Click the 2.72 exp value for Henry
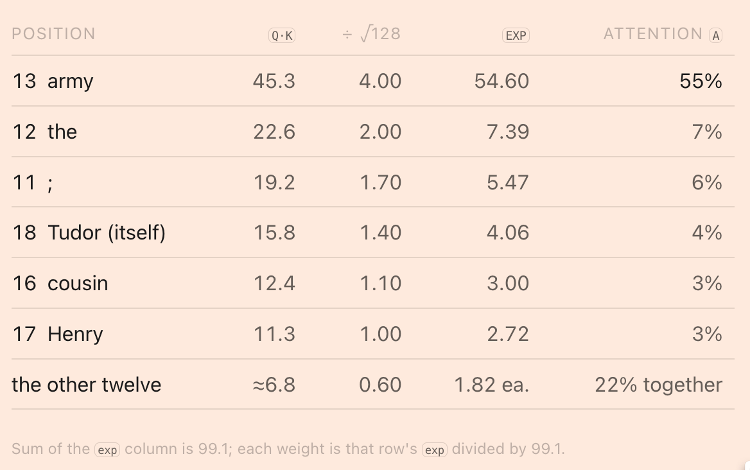Screen dimensions: 750x470 [x=508, y=334]
